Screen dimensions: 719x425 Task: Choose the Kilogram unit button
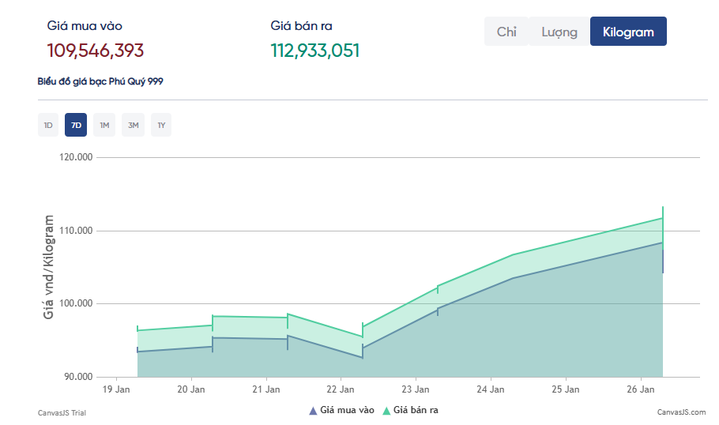tap(628, 32)
